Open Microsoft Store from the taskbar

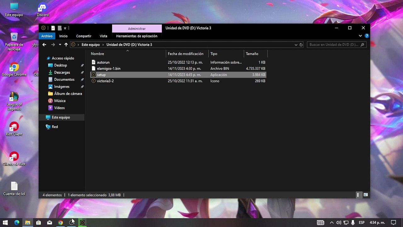click(x=38, y=223)
